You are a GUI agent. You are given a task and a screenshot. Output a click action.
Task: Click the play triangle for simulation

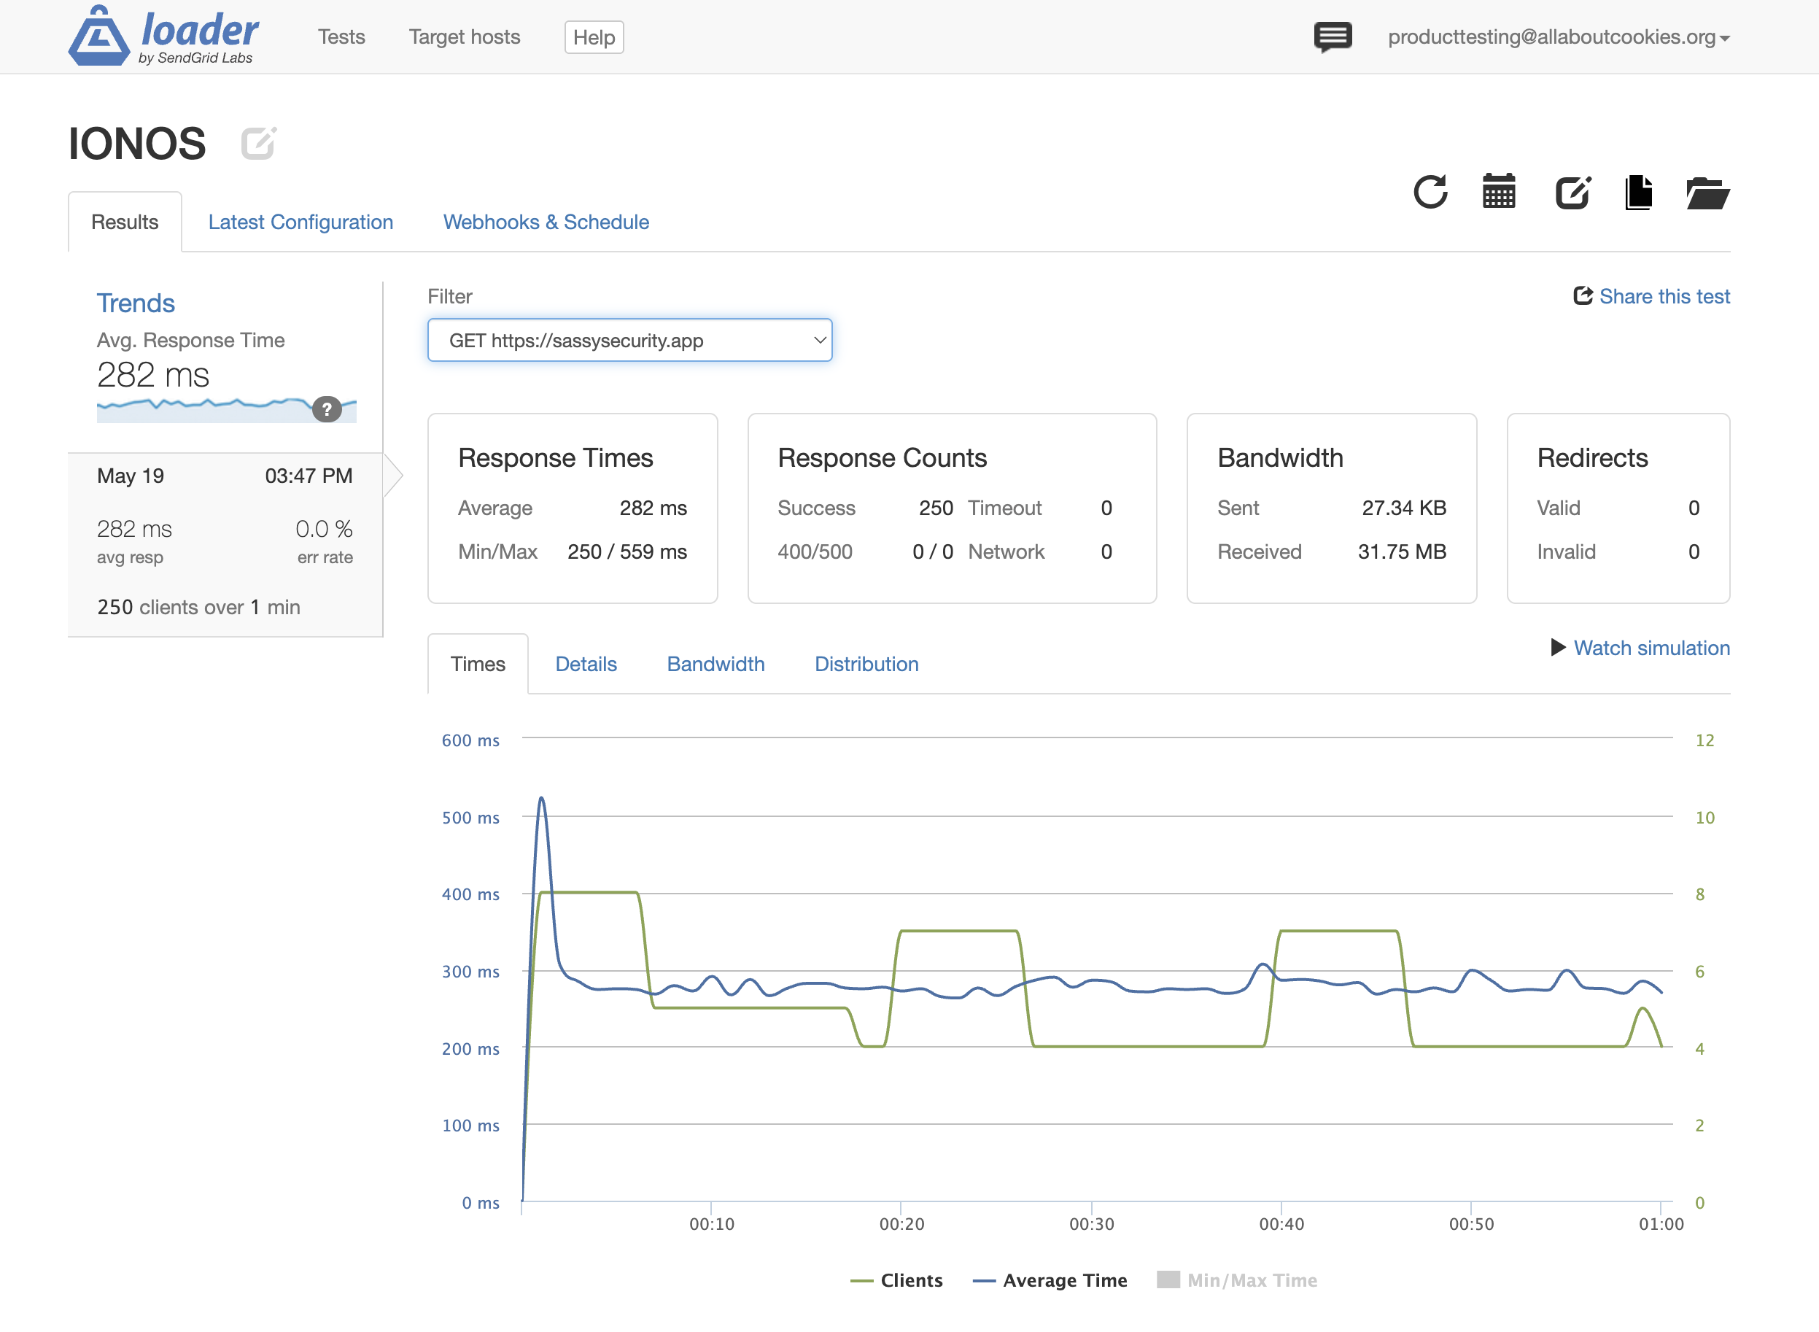click(1558, 648)
